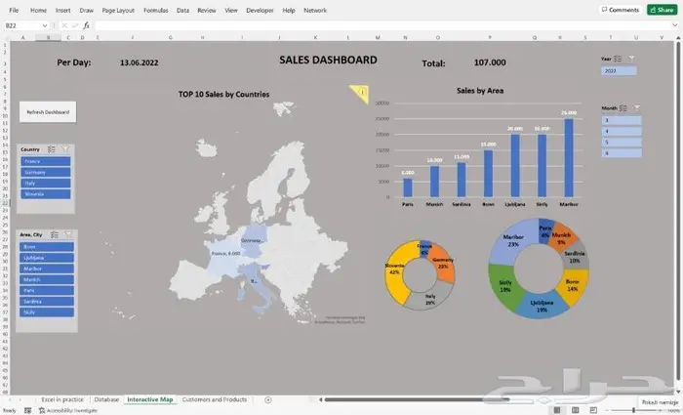Click the confirm entry checkmark in the formula bar
The image size is (683, 415).
tap(75, 25)
